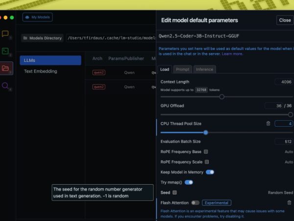
Task: Click the green macOS fullscreen window button
Action: [12, 18]
